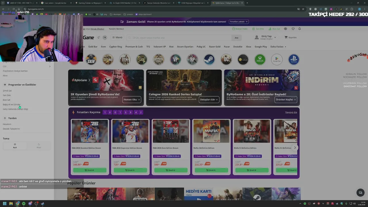
Task: Open the Bakiye Yükle link
Action: click(240, 29)
